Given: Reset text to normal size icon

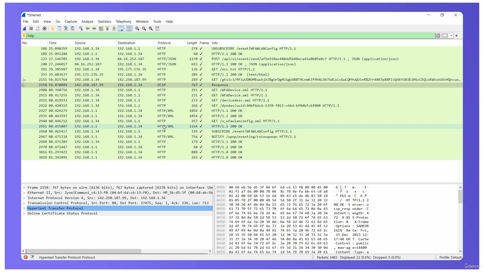Looking at the screenshot, I should tap(151, 28).
